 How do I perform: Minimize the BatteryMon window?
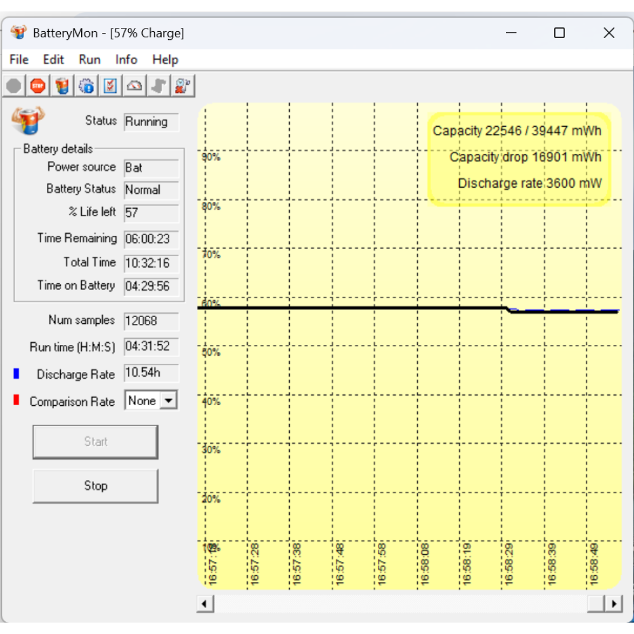click(x=511, y=33)
